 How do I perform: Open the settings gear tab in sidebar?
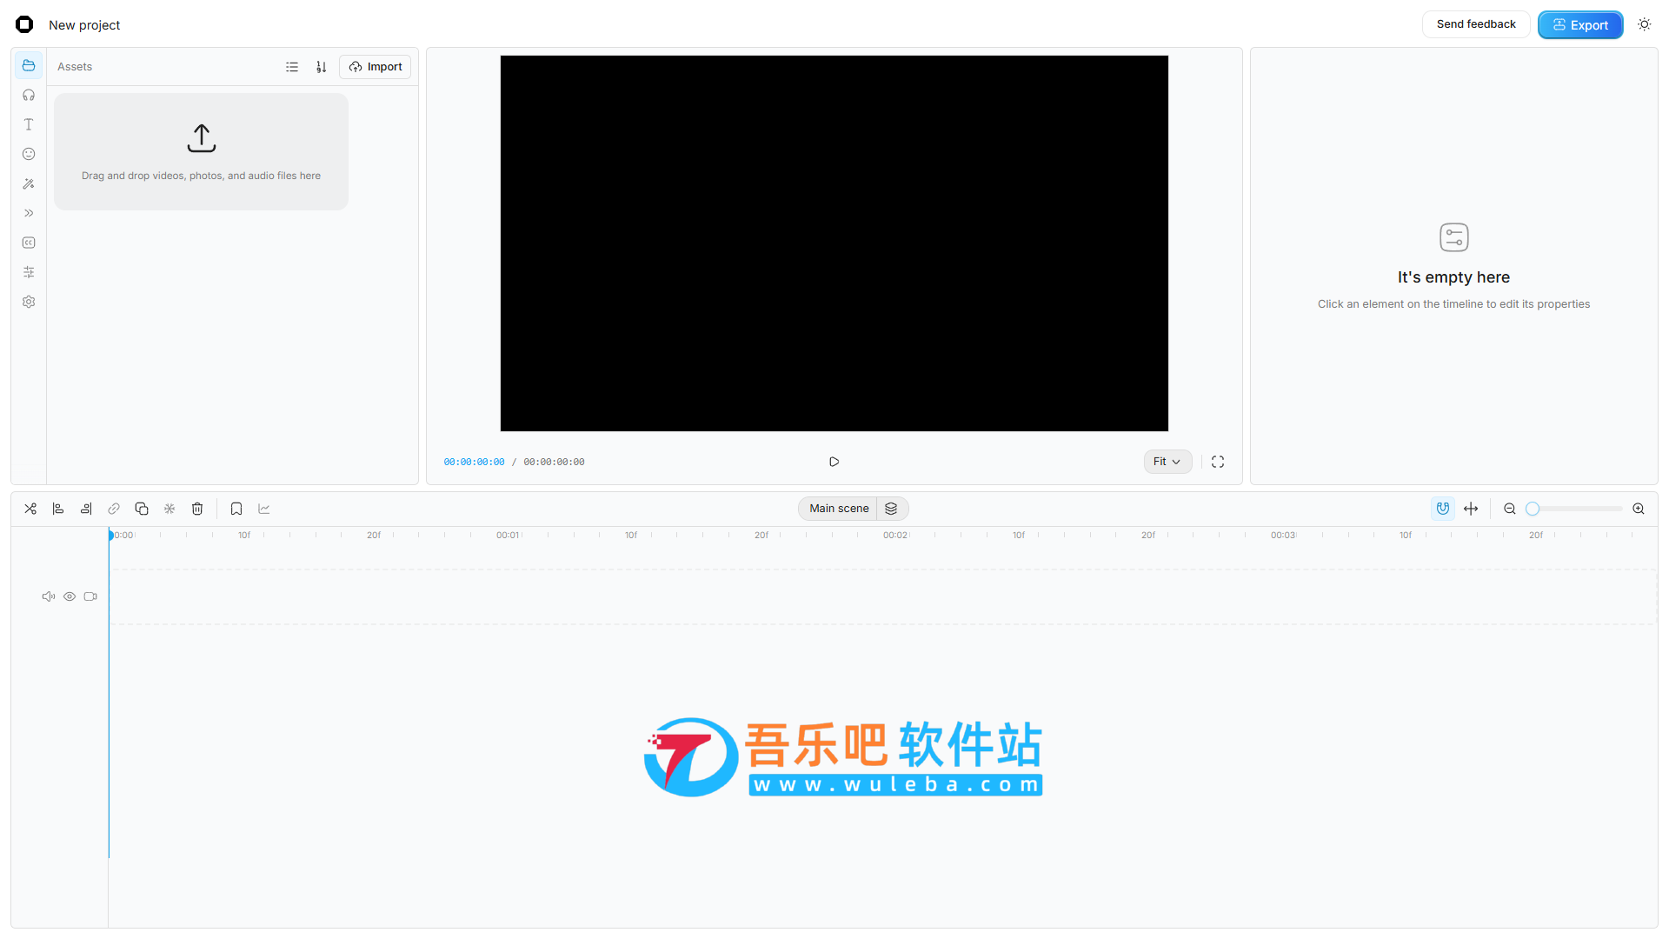[x=29, y=303]
